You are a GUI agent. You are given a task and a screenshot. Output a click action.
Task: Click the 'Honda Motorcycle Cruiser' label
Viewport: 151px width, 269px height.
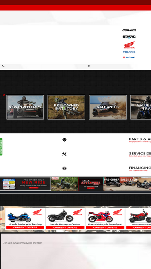point(65,224)
